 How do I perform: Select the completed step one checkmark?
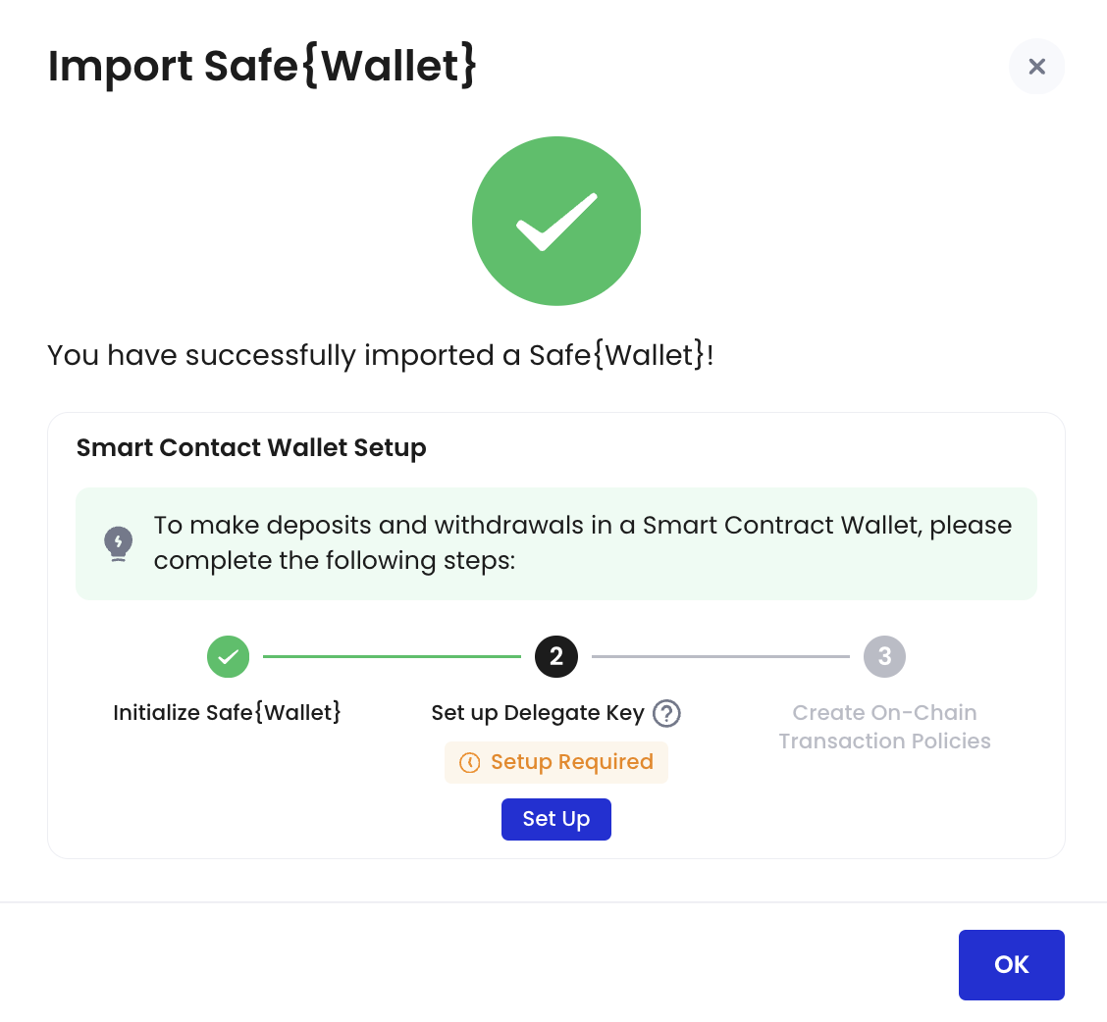[x=228, y=656]
